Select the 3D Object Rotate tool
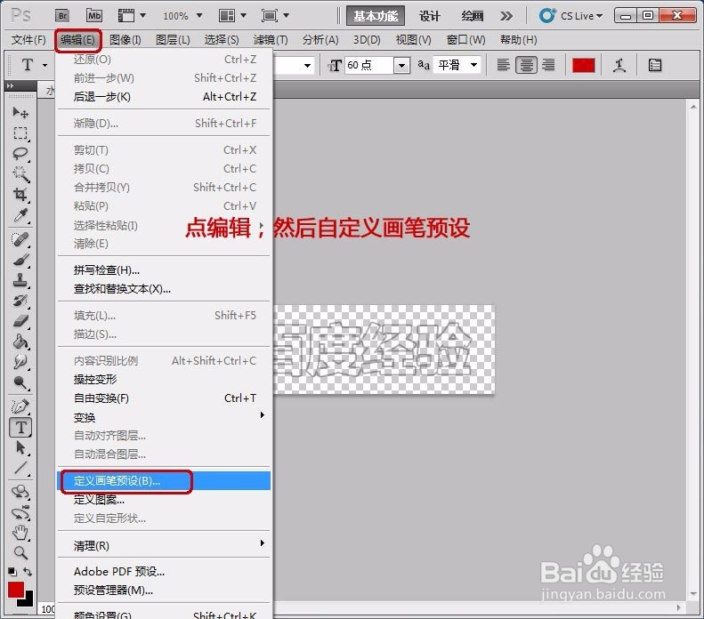Screen dimensions: 704x619 tap(20, 492)
